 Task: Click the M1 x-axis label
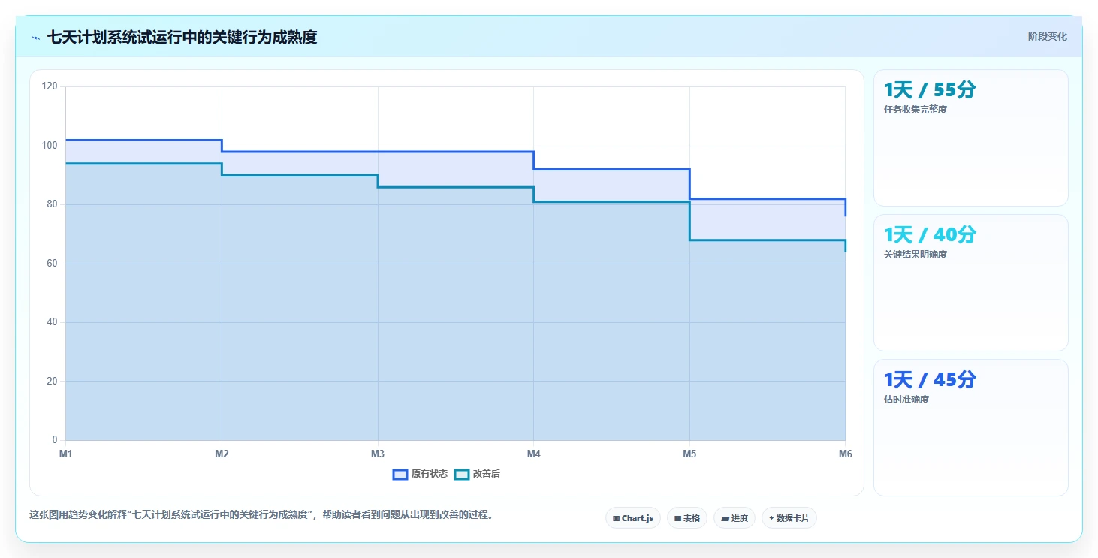pos(66,454)
